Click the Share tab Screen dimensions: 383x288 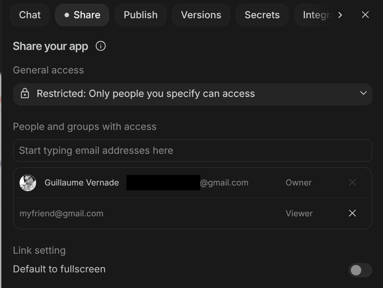pyautogui.click(x=82, y=15)
